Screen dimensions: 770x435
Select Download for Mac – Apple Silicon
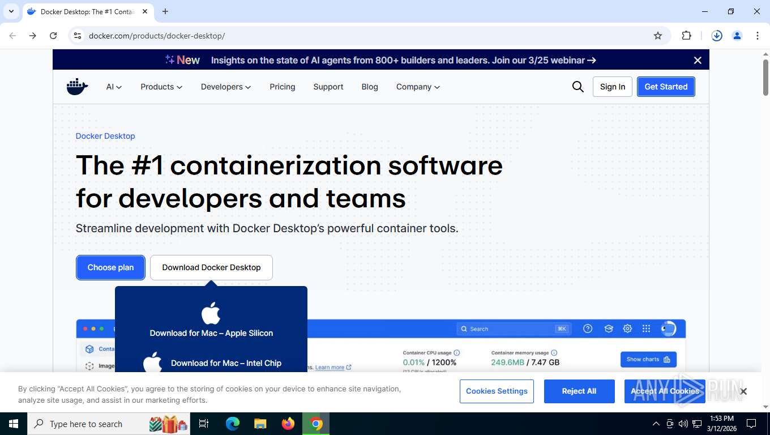pyautogui.click(x=211, y=333)
